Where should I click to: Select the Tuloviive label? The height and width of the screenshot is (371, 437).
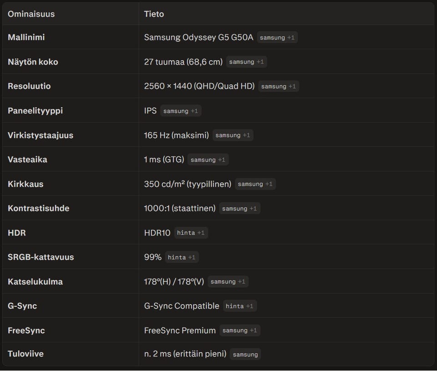pyautogui.click(x=25, y=354)
